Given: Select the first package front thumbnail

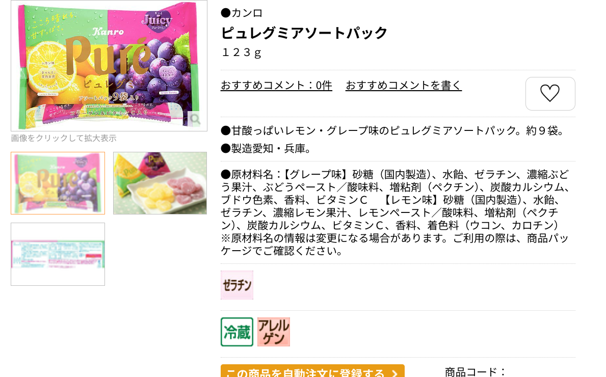Looking at the screenshot, I should (x=58, y=183).
